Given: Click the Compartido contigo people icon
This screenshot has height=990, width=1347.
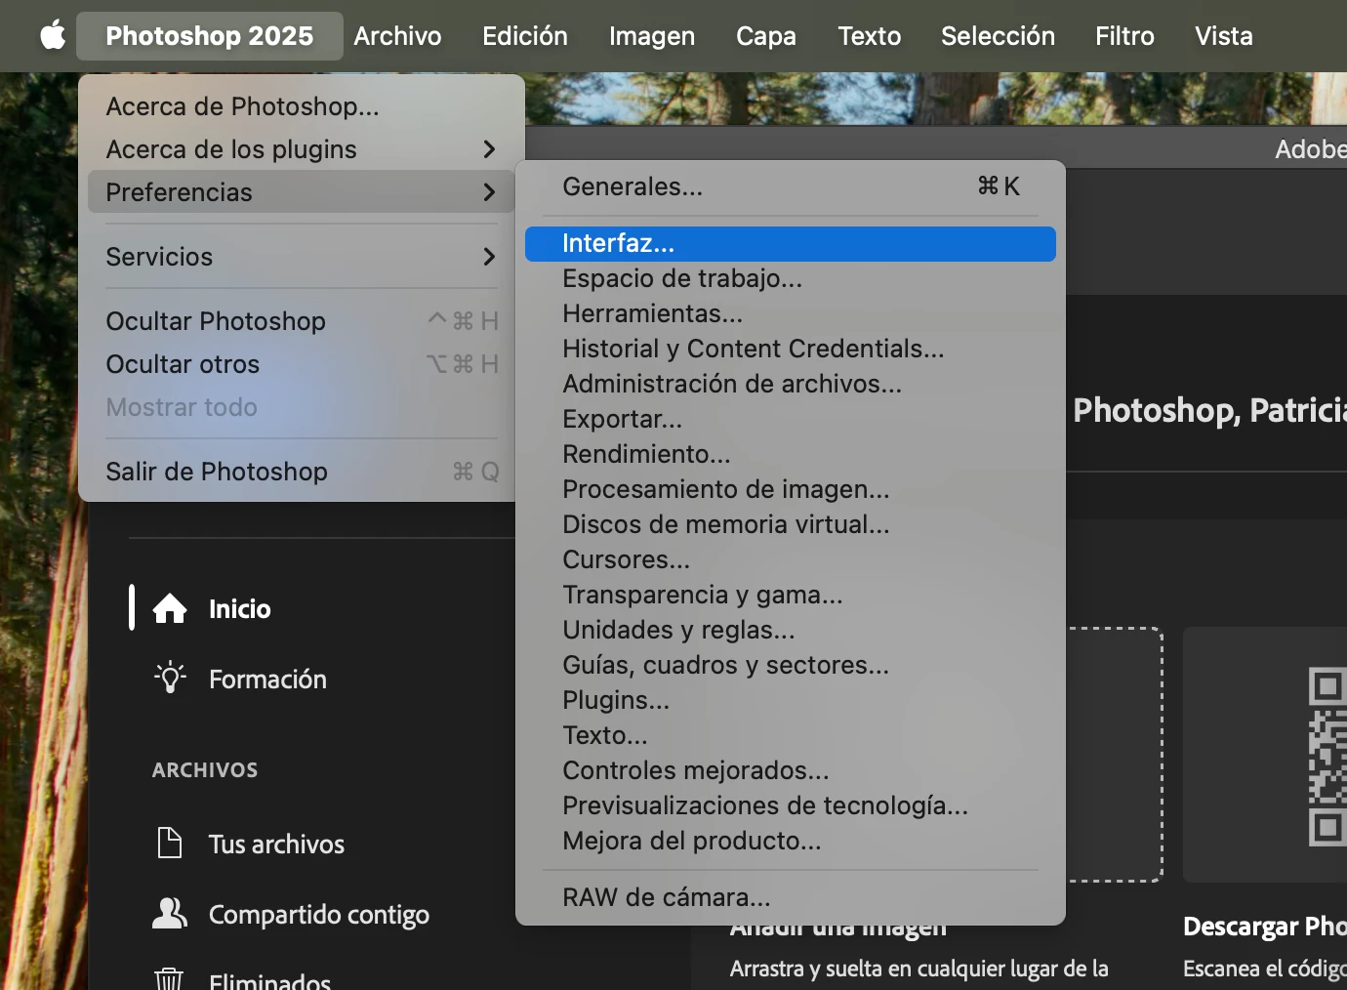Looking at the screenshot, I should (x=170, y=913).
